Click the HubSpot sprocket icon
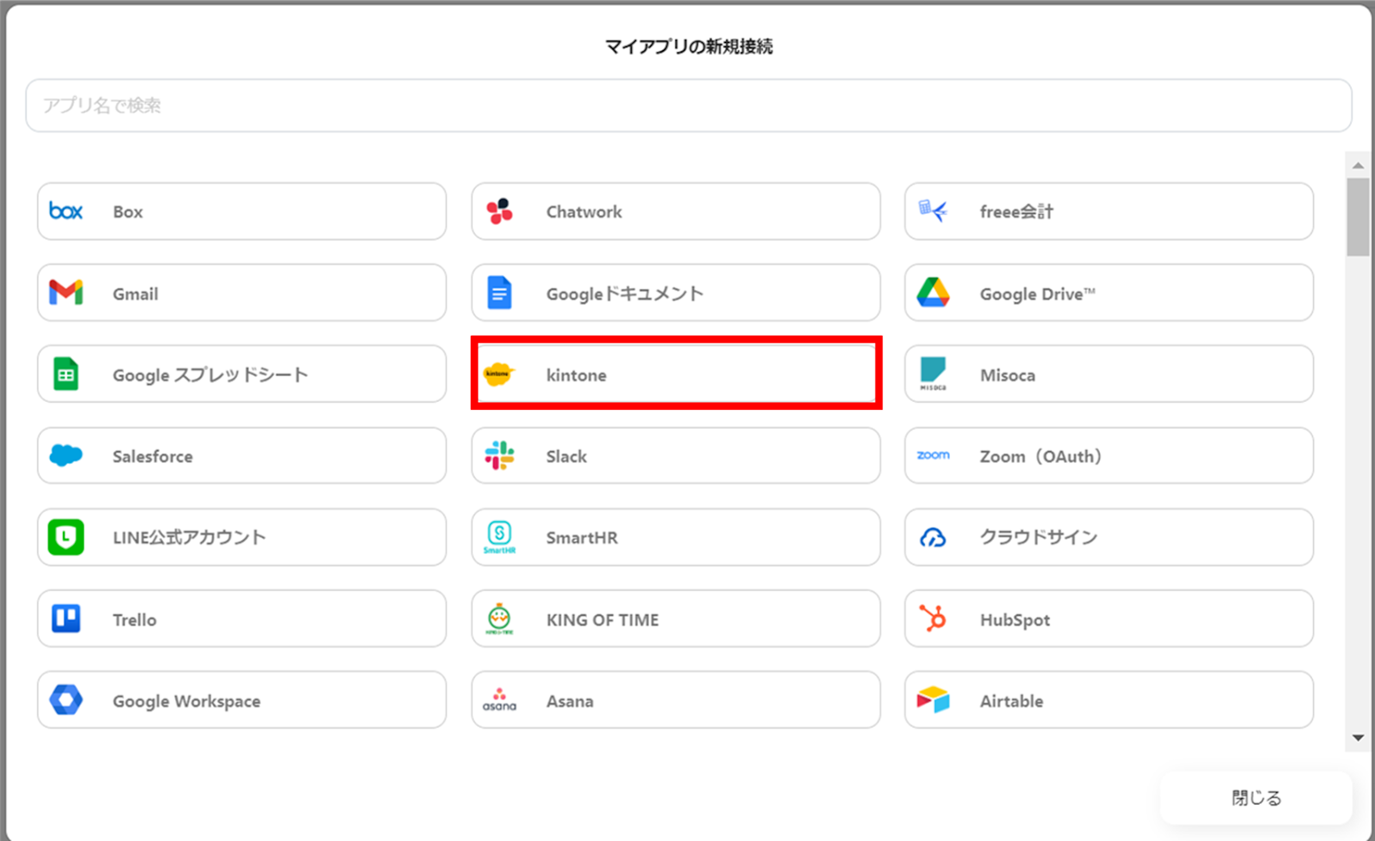Image resolution: width=1375 pixels, height=841 pixels. point(932,619)
